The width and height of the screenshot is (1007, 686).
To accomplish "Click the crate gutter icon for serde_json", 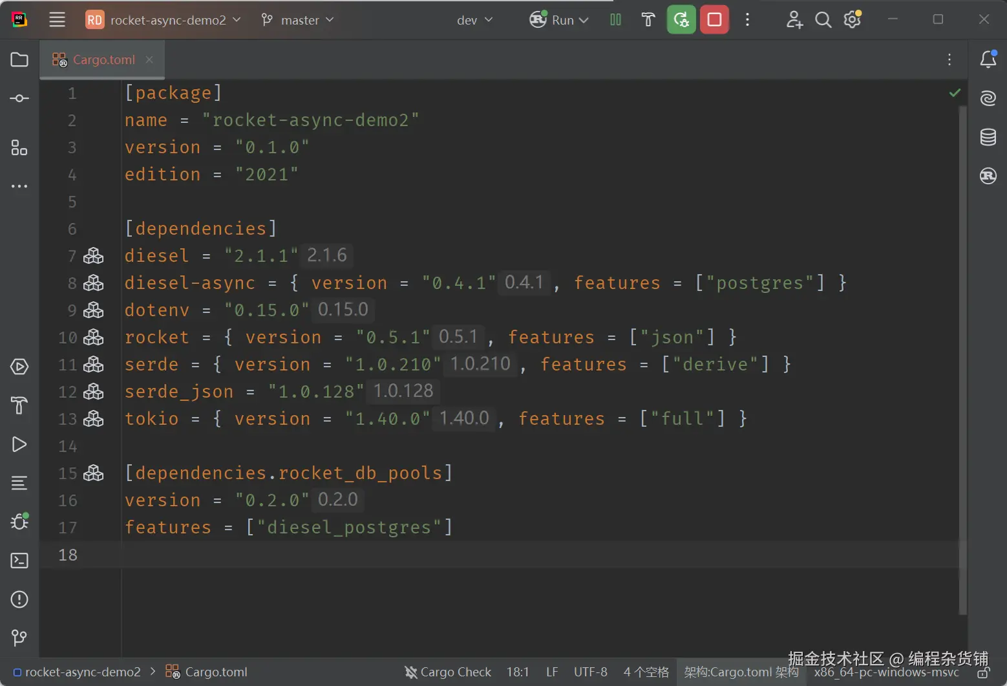I will (x=94, y=392).
